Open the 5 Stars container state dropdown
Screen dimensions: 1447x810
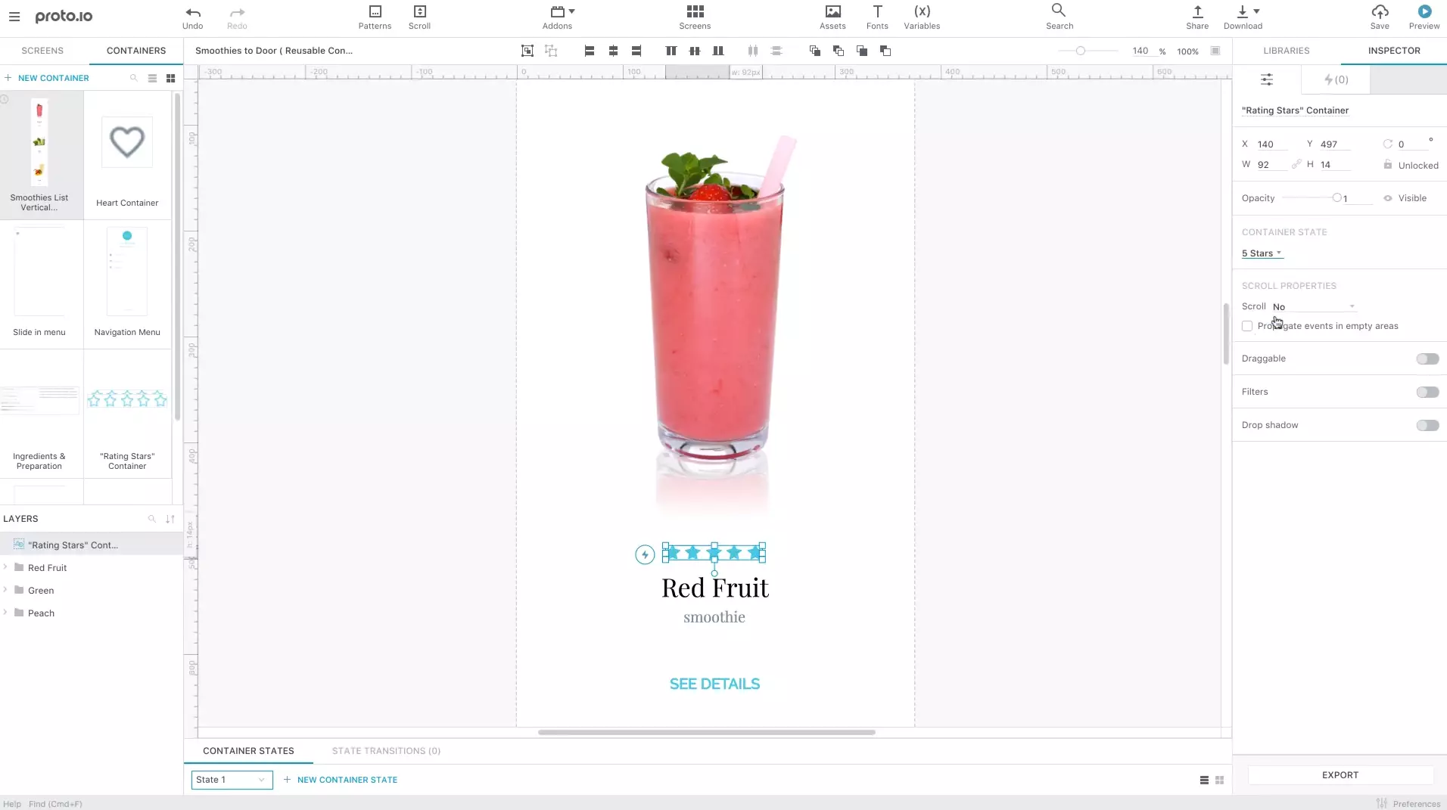click(x=1262, y=253)
